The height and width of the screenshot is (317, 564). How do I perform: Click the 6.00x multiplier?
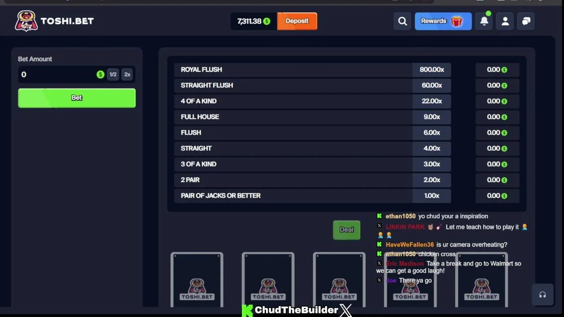(432, 133)
